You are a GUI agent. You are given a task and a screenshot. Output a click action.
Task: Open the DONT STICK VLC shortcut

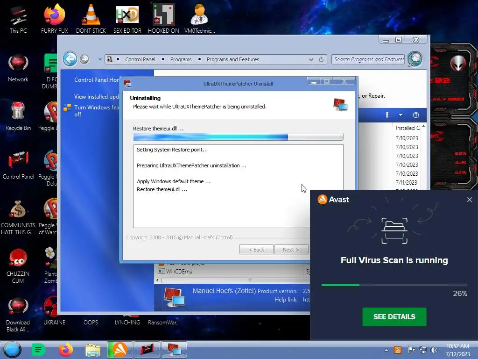coord(91,20)
